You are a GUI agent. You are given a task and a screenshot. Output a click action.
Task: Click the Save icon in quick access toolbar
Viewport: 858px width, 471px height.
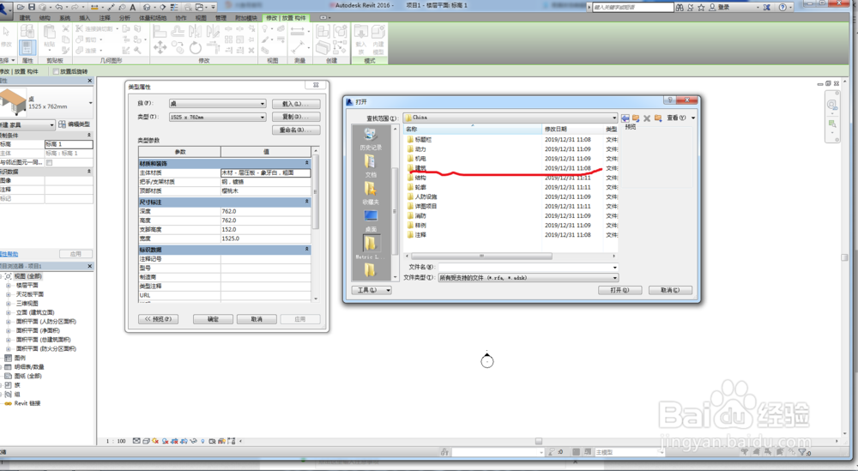[x=32, y=7]
